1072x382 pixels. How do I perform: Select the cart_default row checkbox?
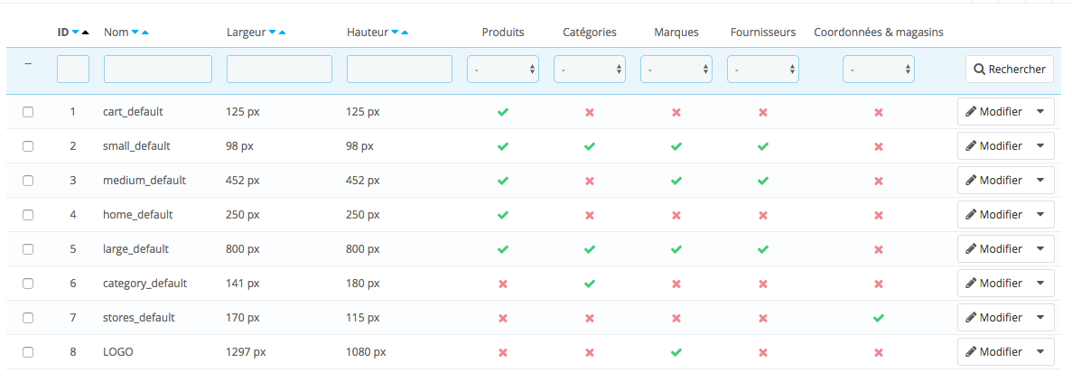tap(28, 112)
